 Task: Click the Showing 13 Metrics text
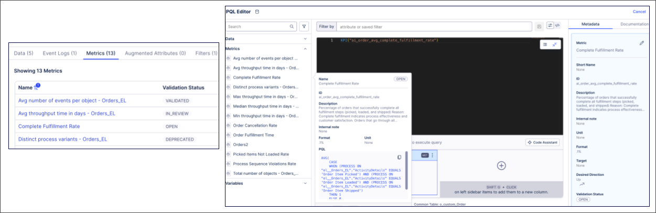pyautogui.click(x=38, y=71)
